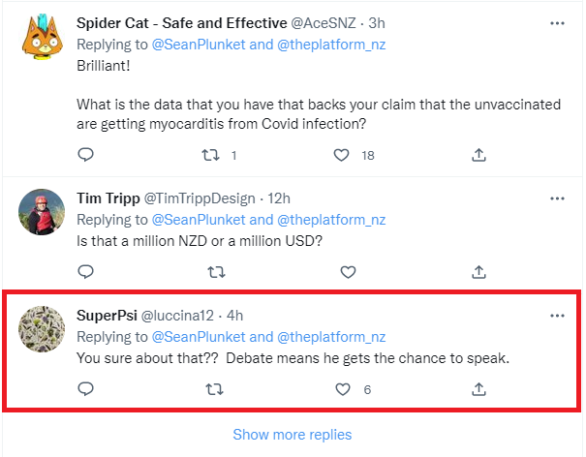
Task: Reply to Spider Cat's tweet
Action: 85,154
